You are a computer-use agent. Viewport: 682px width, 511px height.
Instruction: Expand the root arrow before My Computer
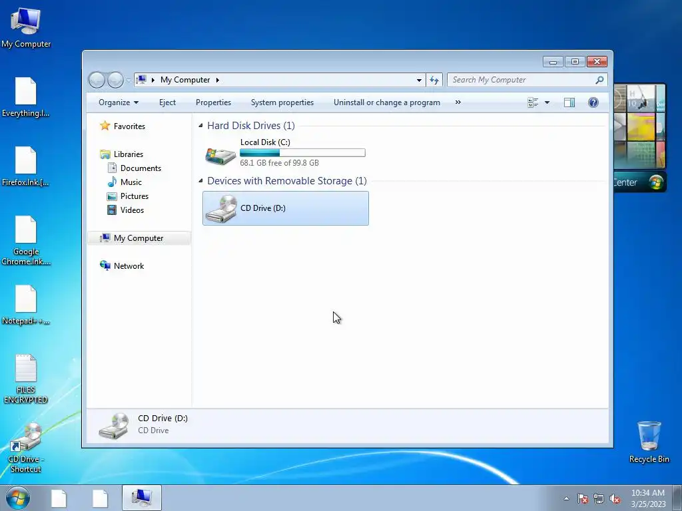point(153,80)
